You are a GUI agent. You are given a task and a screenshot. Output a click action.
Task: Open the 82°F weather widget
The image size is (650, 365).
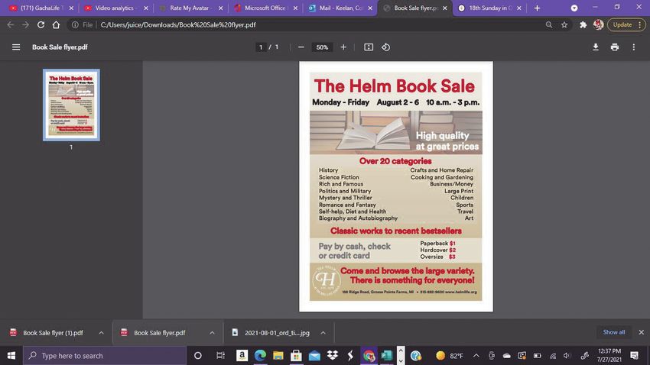point(450,356)
